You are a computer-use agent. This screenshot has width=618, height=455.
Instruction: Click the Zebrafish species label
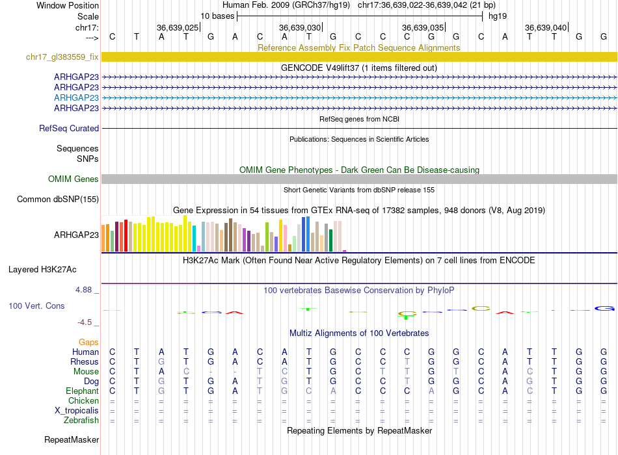coord(81,421)
